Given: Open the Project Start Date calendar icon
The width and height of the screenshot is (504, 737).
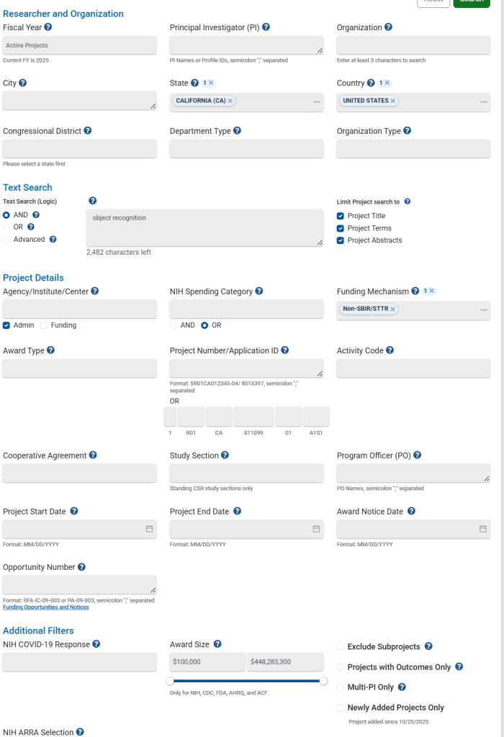Looking at the screenshot, I should click(x=150, y=529).
